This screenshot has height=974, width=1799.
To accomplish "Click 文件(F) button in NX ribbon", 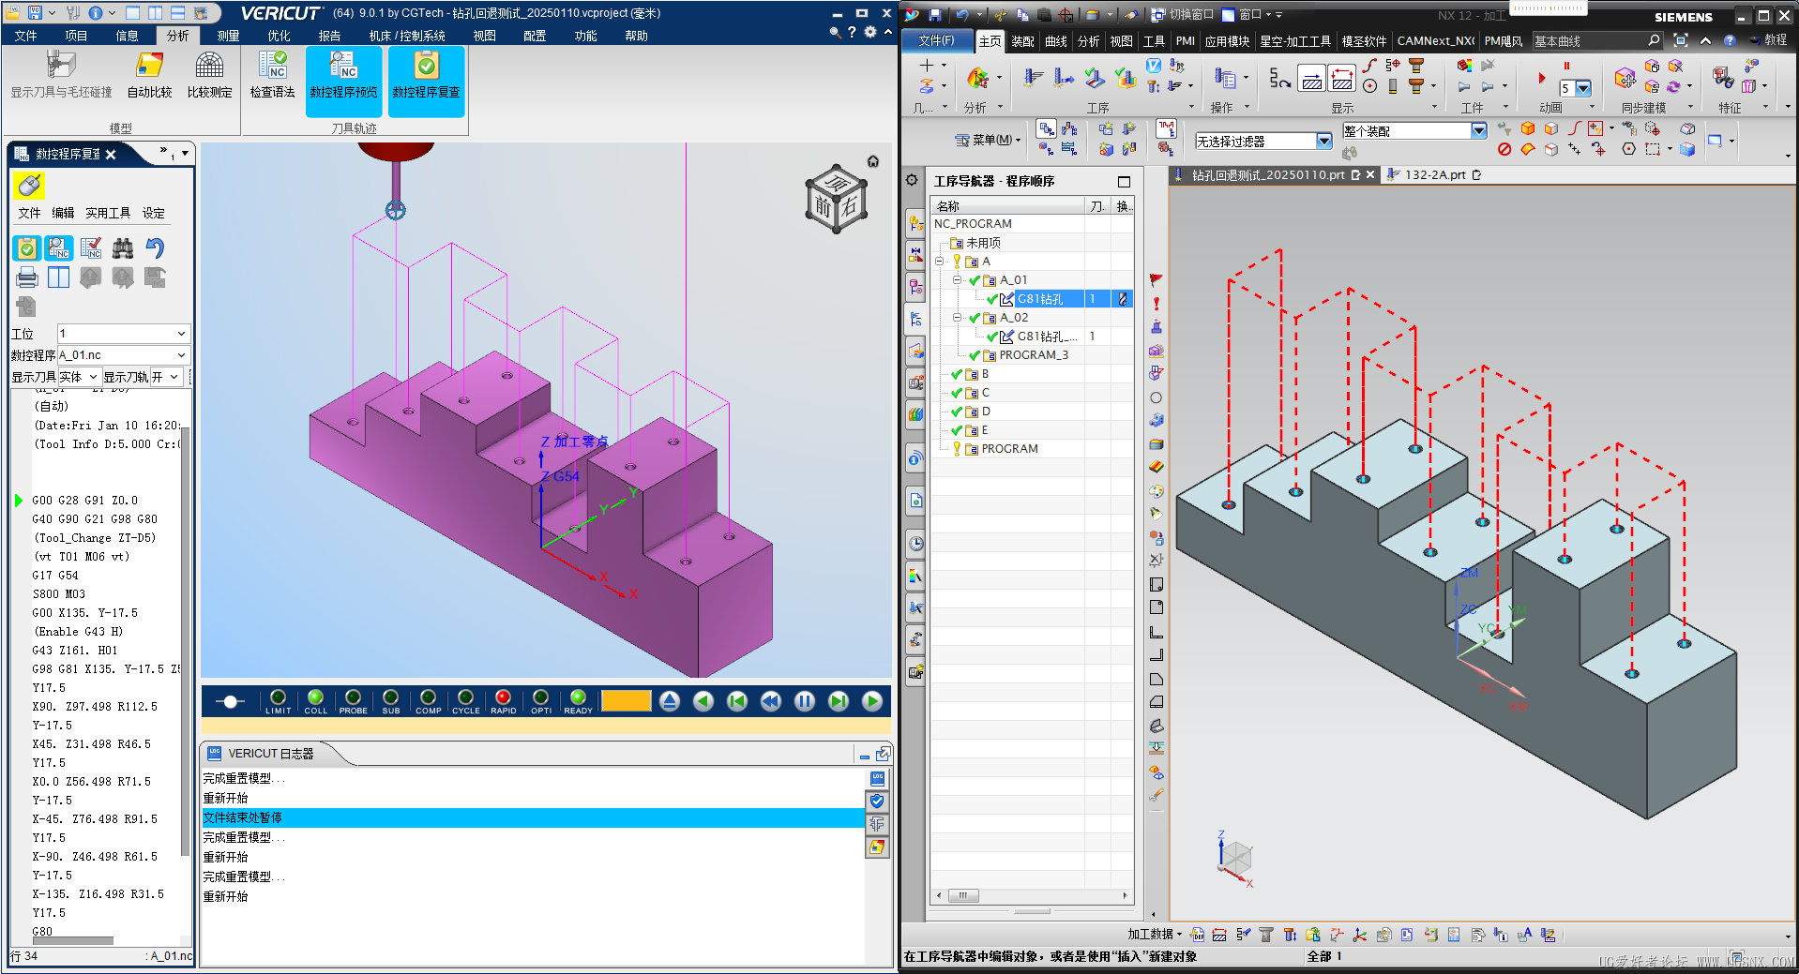I will point(936,40).
